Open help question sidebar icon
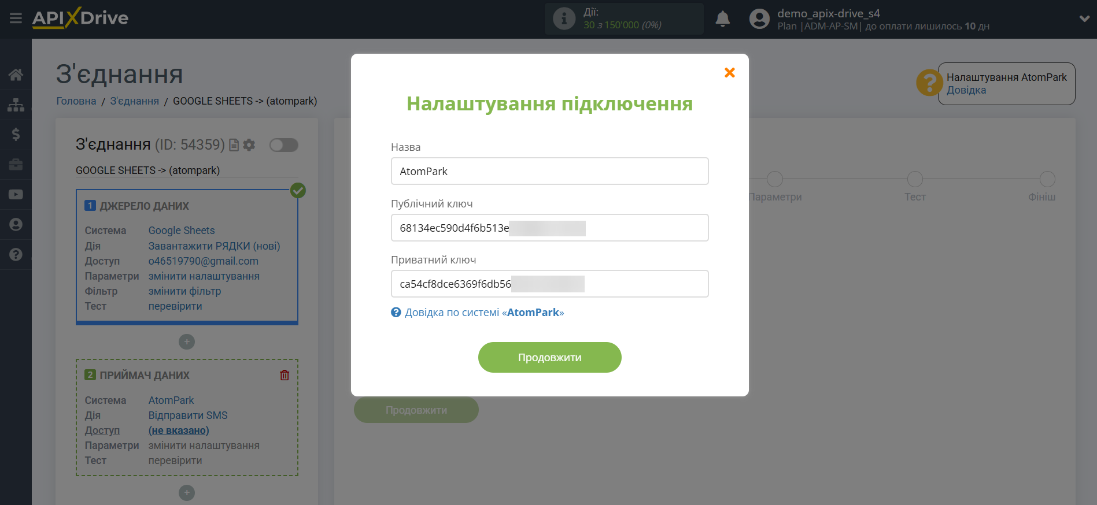Screen dimensions: 1097x505 (16, 255)
